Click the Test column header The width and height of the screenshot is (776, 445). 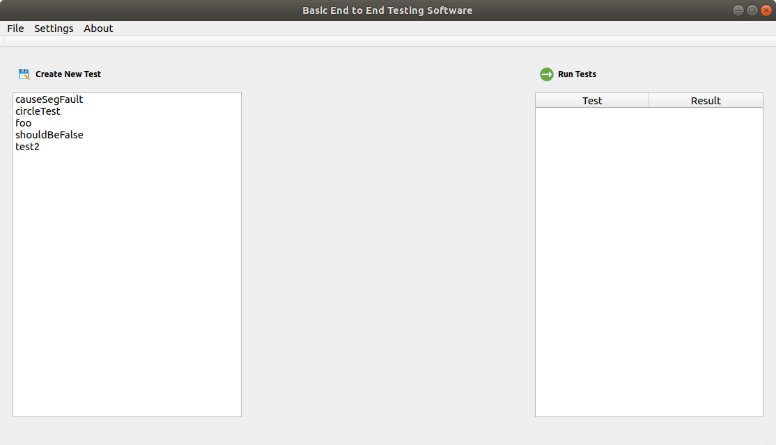click(592, 101)
